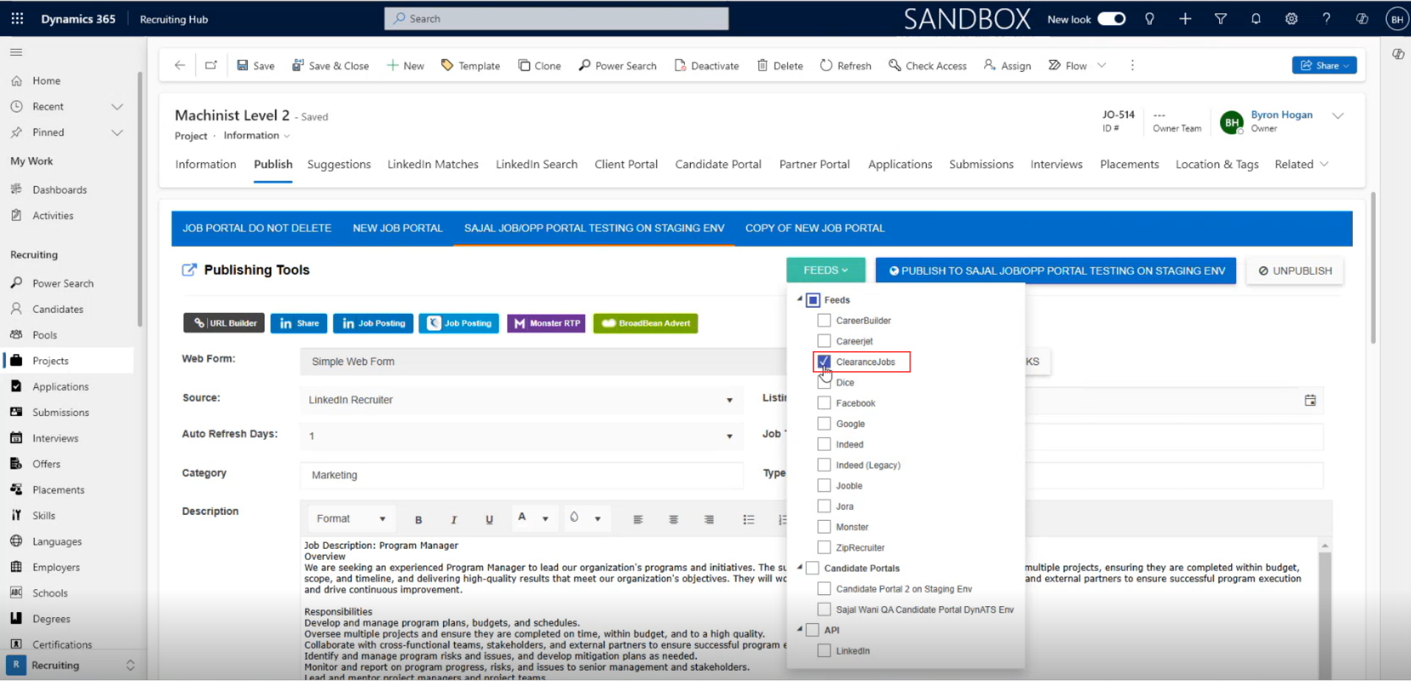The width and height of the screenshot is (1411, 684).
Task: Uncheck the ClearanceJobs feed
Action: coord(824,361)
